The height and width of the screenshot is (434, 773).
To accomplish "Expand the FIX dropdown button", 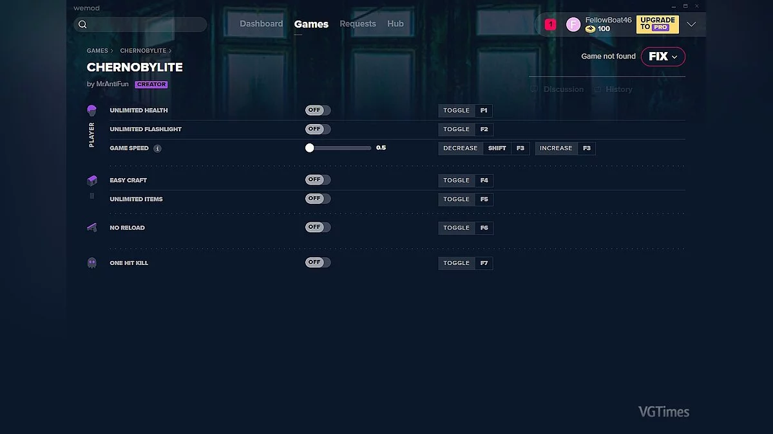I will [x=663, y=57].
